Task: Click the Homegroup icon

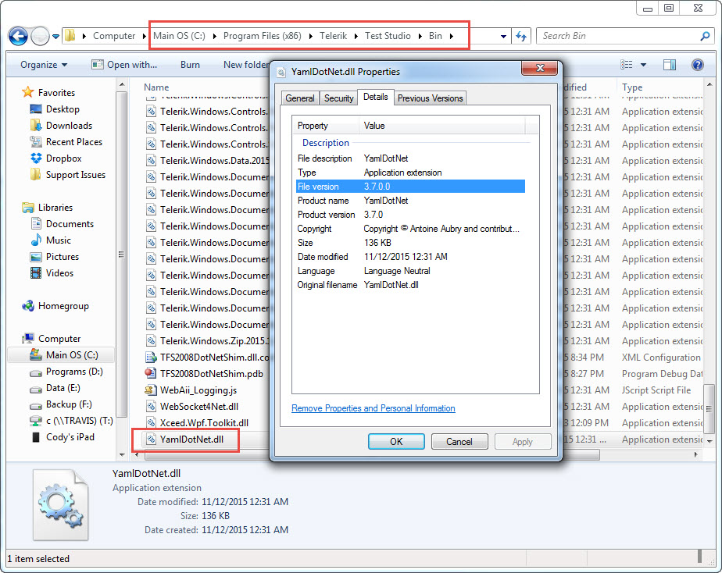Action: click(x=27, y=306)
